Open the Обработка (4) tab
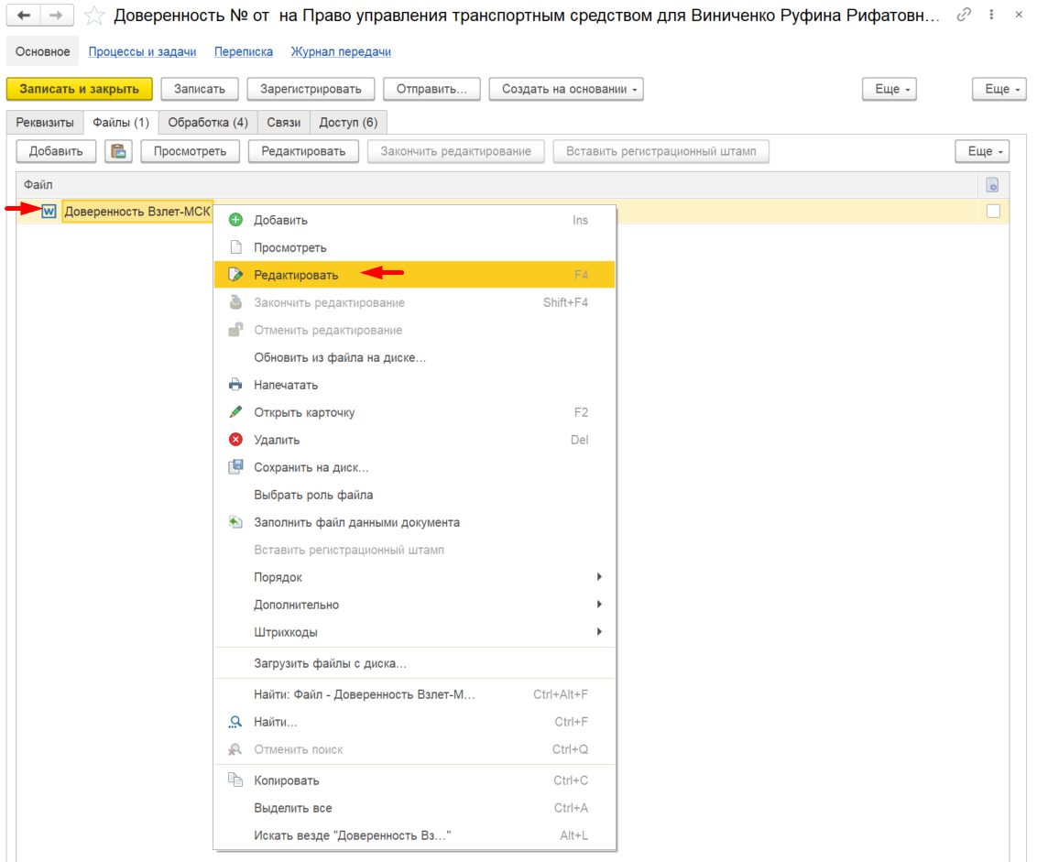Screen dimensions: 1037x862 pos(208,123)
